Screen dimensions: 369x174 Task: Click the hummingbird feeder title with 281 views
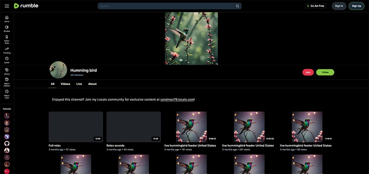coord(248,146)
